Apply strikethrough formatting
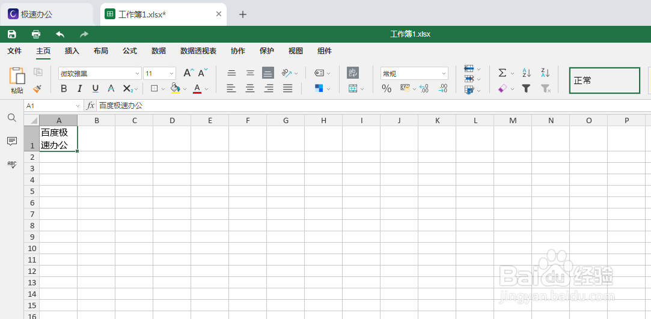Image resolution: width=651 pixels, height=319 pixels. [x=111, y=88]
